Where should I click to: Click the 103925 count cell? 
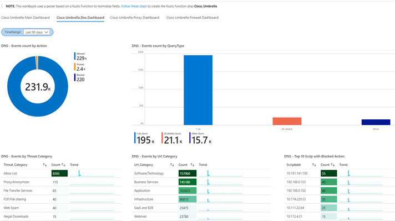tap(188, 191)
